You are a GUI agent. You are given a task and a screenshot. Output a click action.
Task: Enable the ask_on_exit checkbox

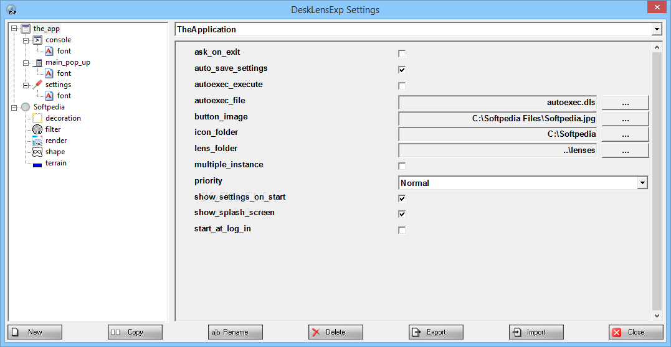pos(402,53)
